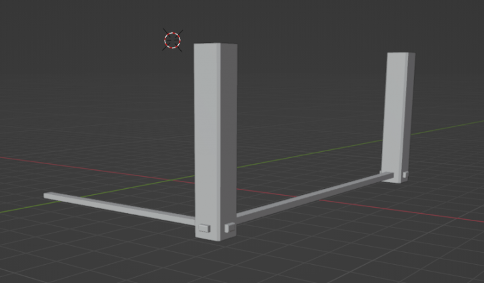Select the tall near post object

pos(216,142)
